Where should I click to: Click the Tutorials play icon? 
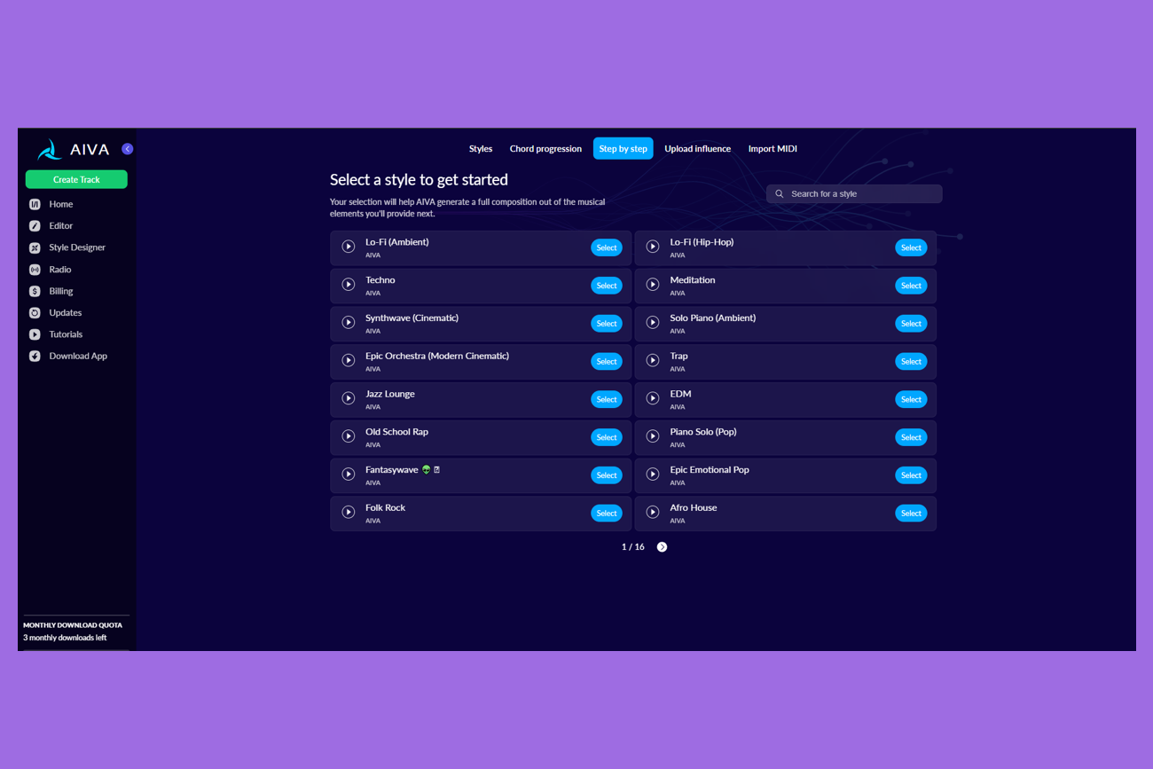tap(35, 334)
